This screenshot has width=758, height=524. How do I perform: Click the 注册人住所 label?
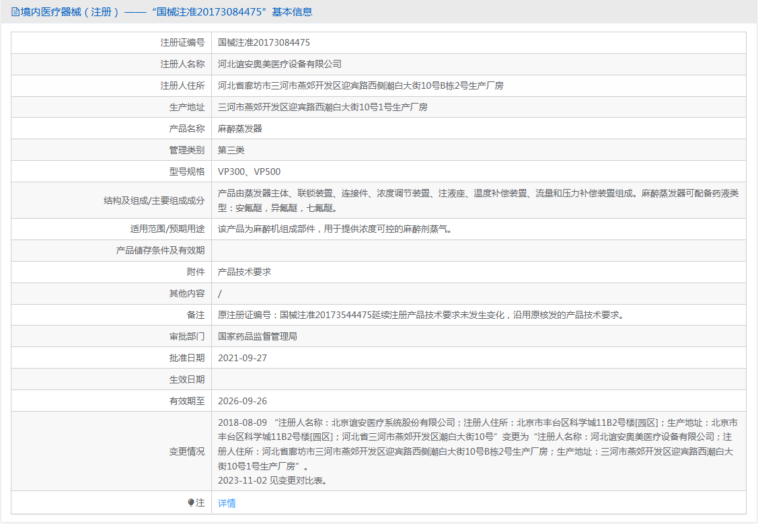(x=182, y=85)
